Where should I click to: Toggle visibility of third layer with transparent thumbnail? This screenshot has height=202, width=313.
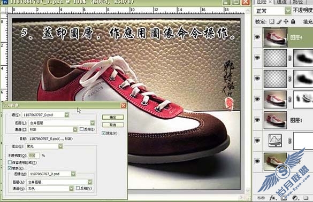(257, 79)
